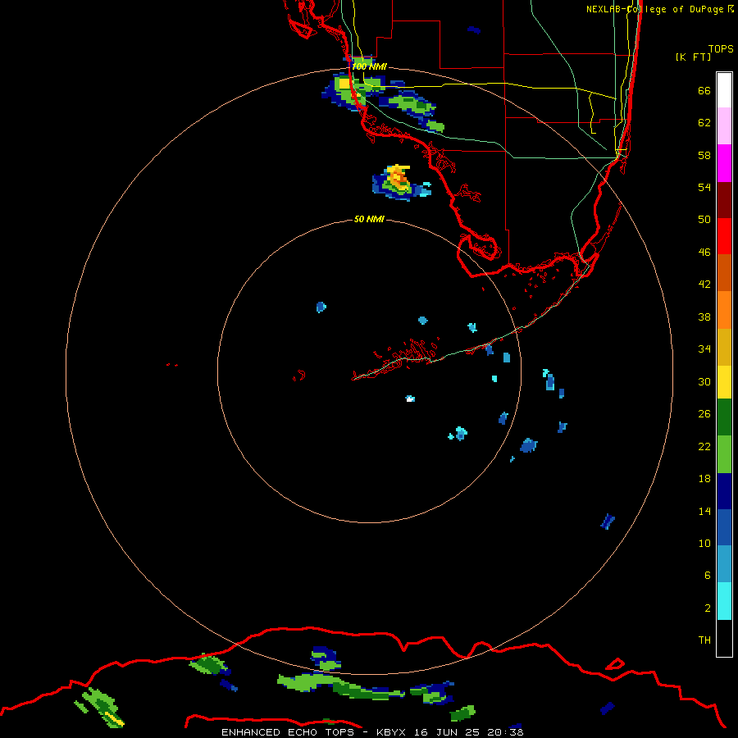Click the 50 NMI range ring label
The height and width of the screenshot is (738, 738).
pyautogui.click(x=369, y=219)
